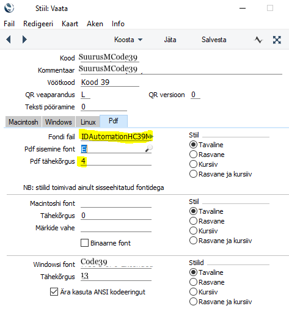
Task: Open the QR veaparandus selection field
Action: [x=86, y=95]
